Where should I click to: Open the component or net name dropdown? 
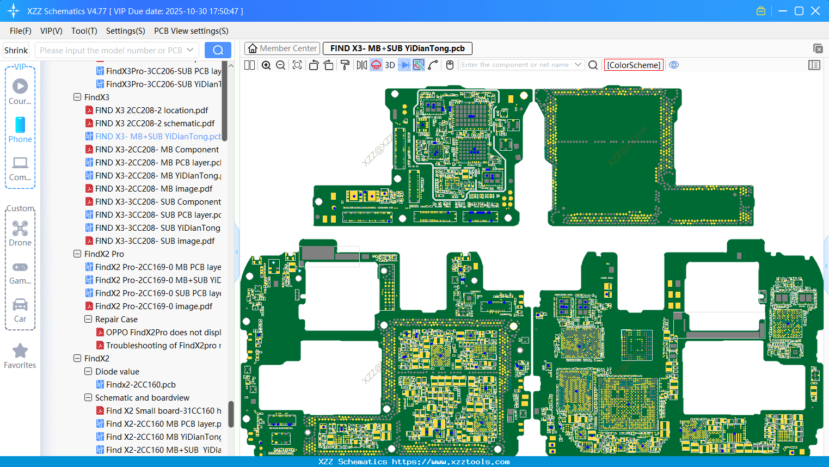tap(578, 65)
